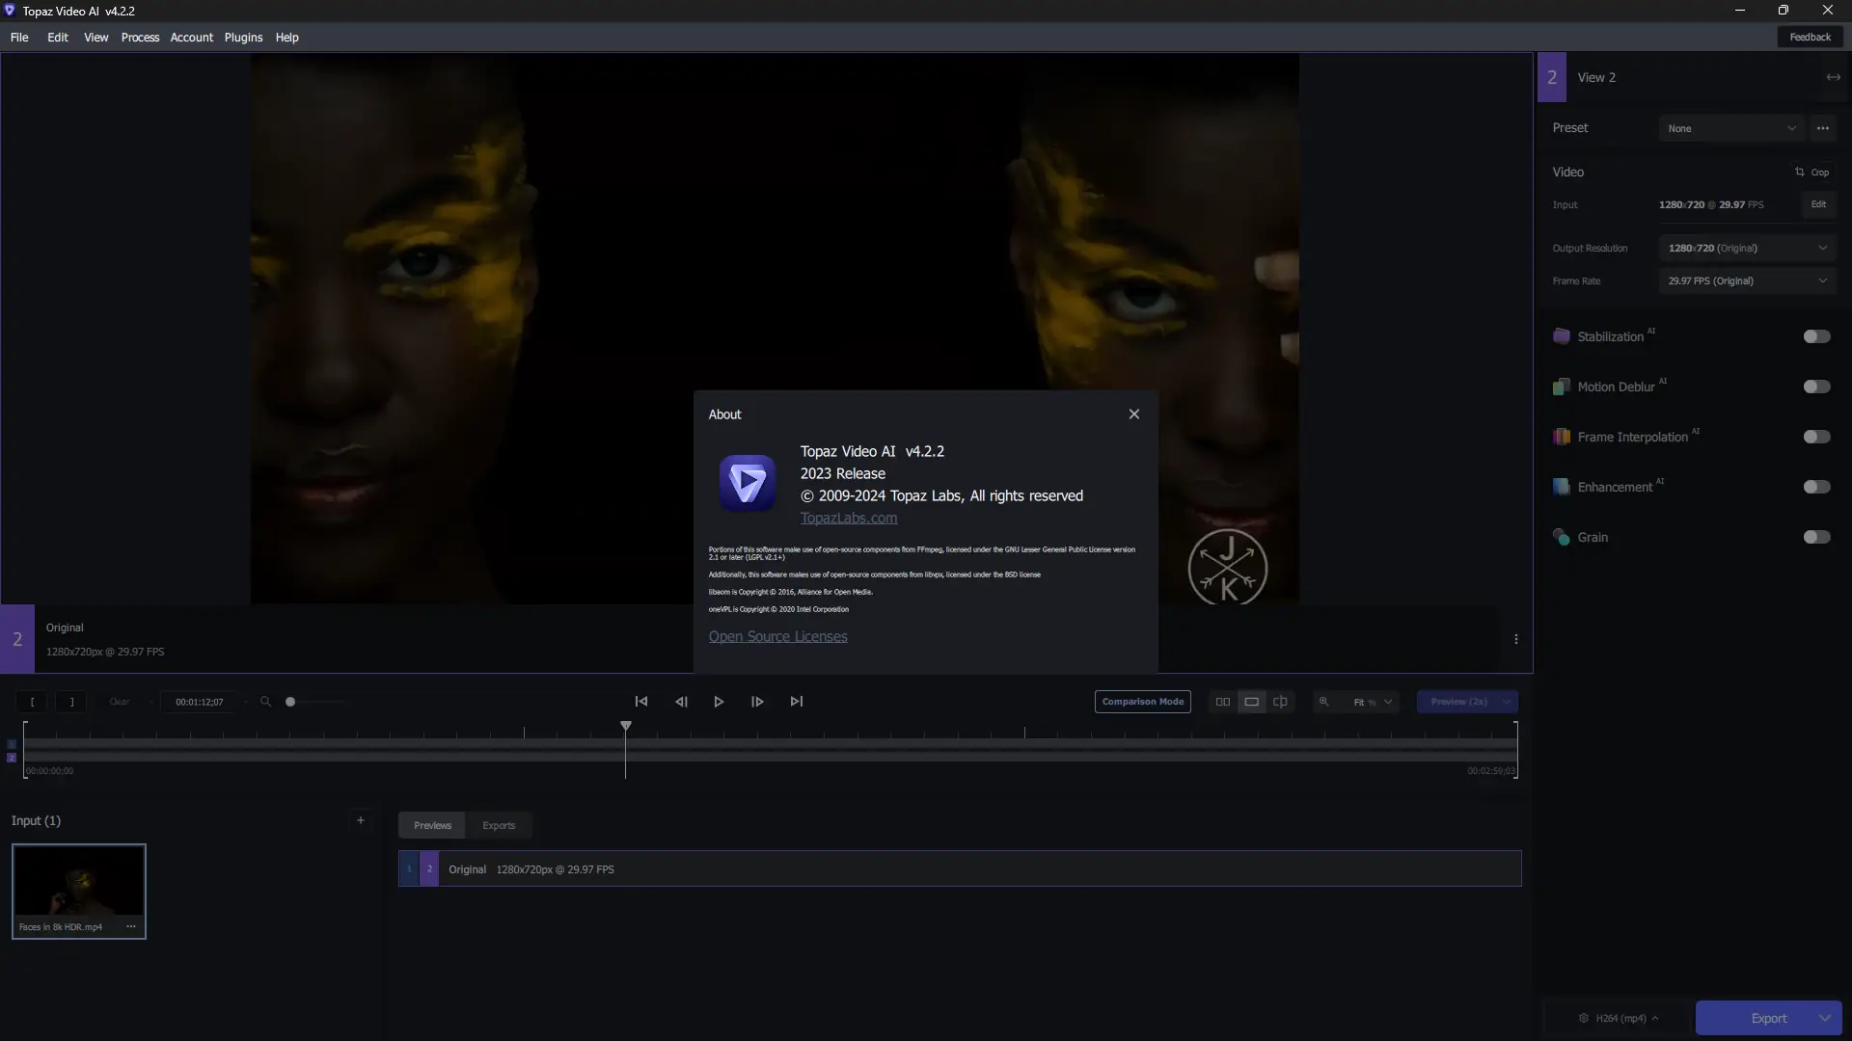Image resolution: width=1852 pixels, height=1041 pixels.
Task: Expand Output Resolution dropdown
Action: [x=1746, y=248]
